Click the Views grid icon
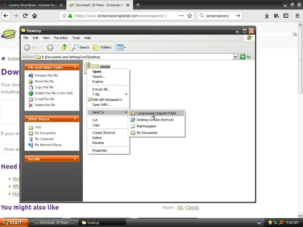Screen dimensions: 303x227 (x=120, y=47)
